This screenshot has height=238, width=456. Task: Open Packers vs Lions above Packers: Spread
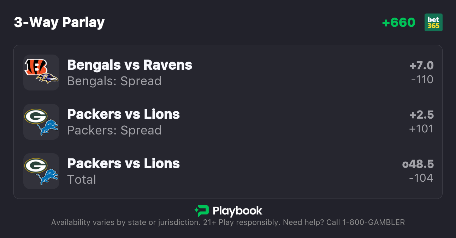(x=123, y=114)
